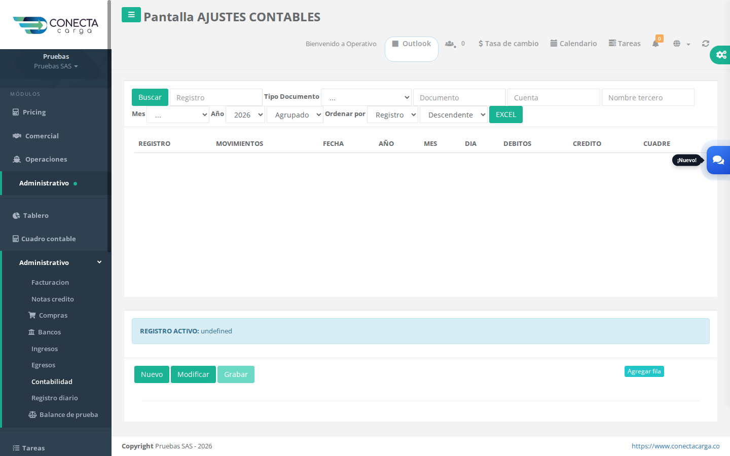Focus the Cuenta input field

pos(554,97)
